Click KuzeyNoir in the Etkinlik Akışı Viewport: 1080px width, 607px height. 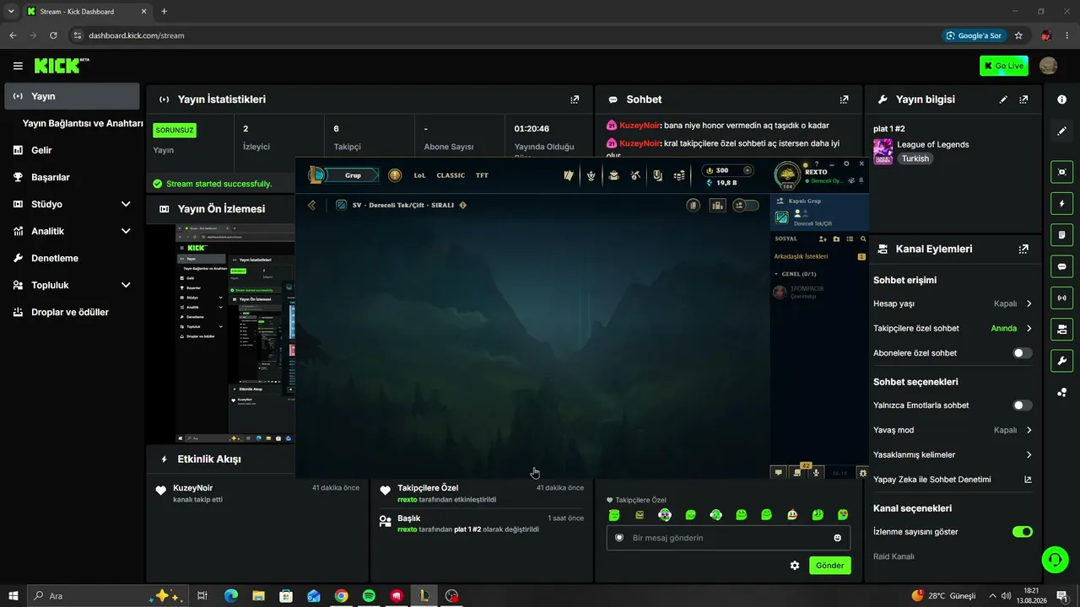(192, 488)
